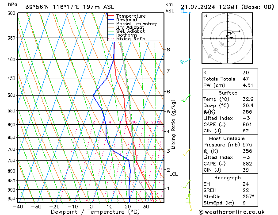Click the Mixing Ratio (g/kg) axis title
Viewport: 278px width, 215px height.
tap(173, 124)
